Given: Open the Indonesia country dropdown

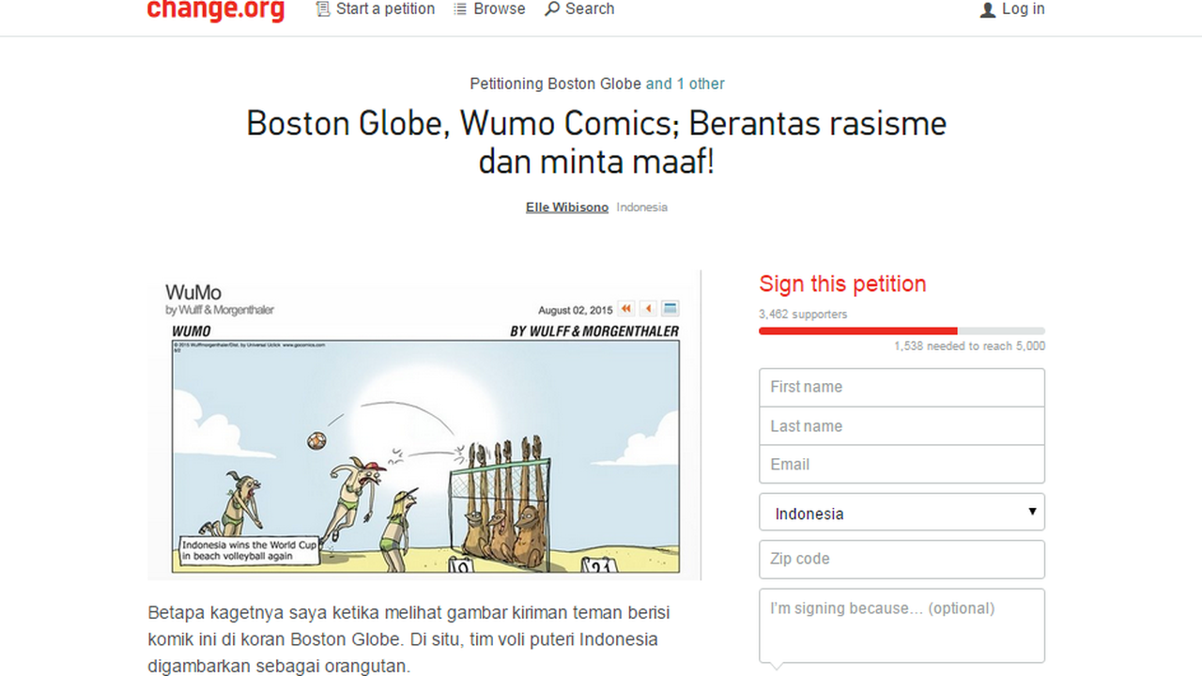Looking at the screenshot, I should tap(901, 513).
